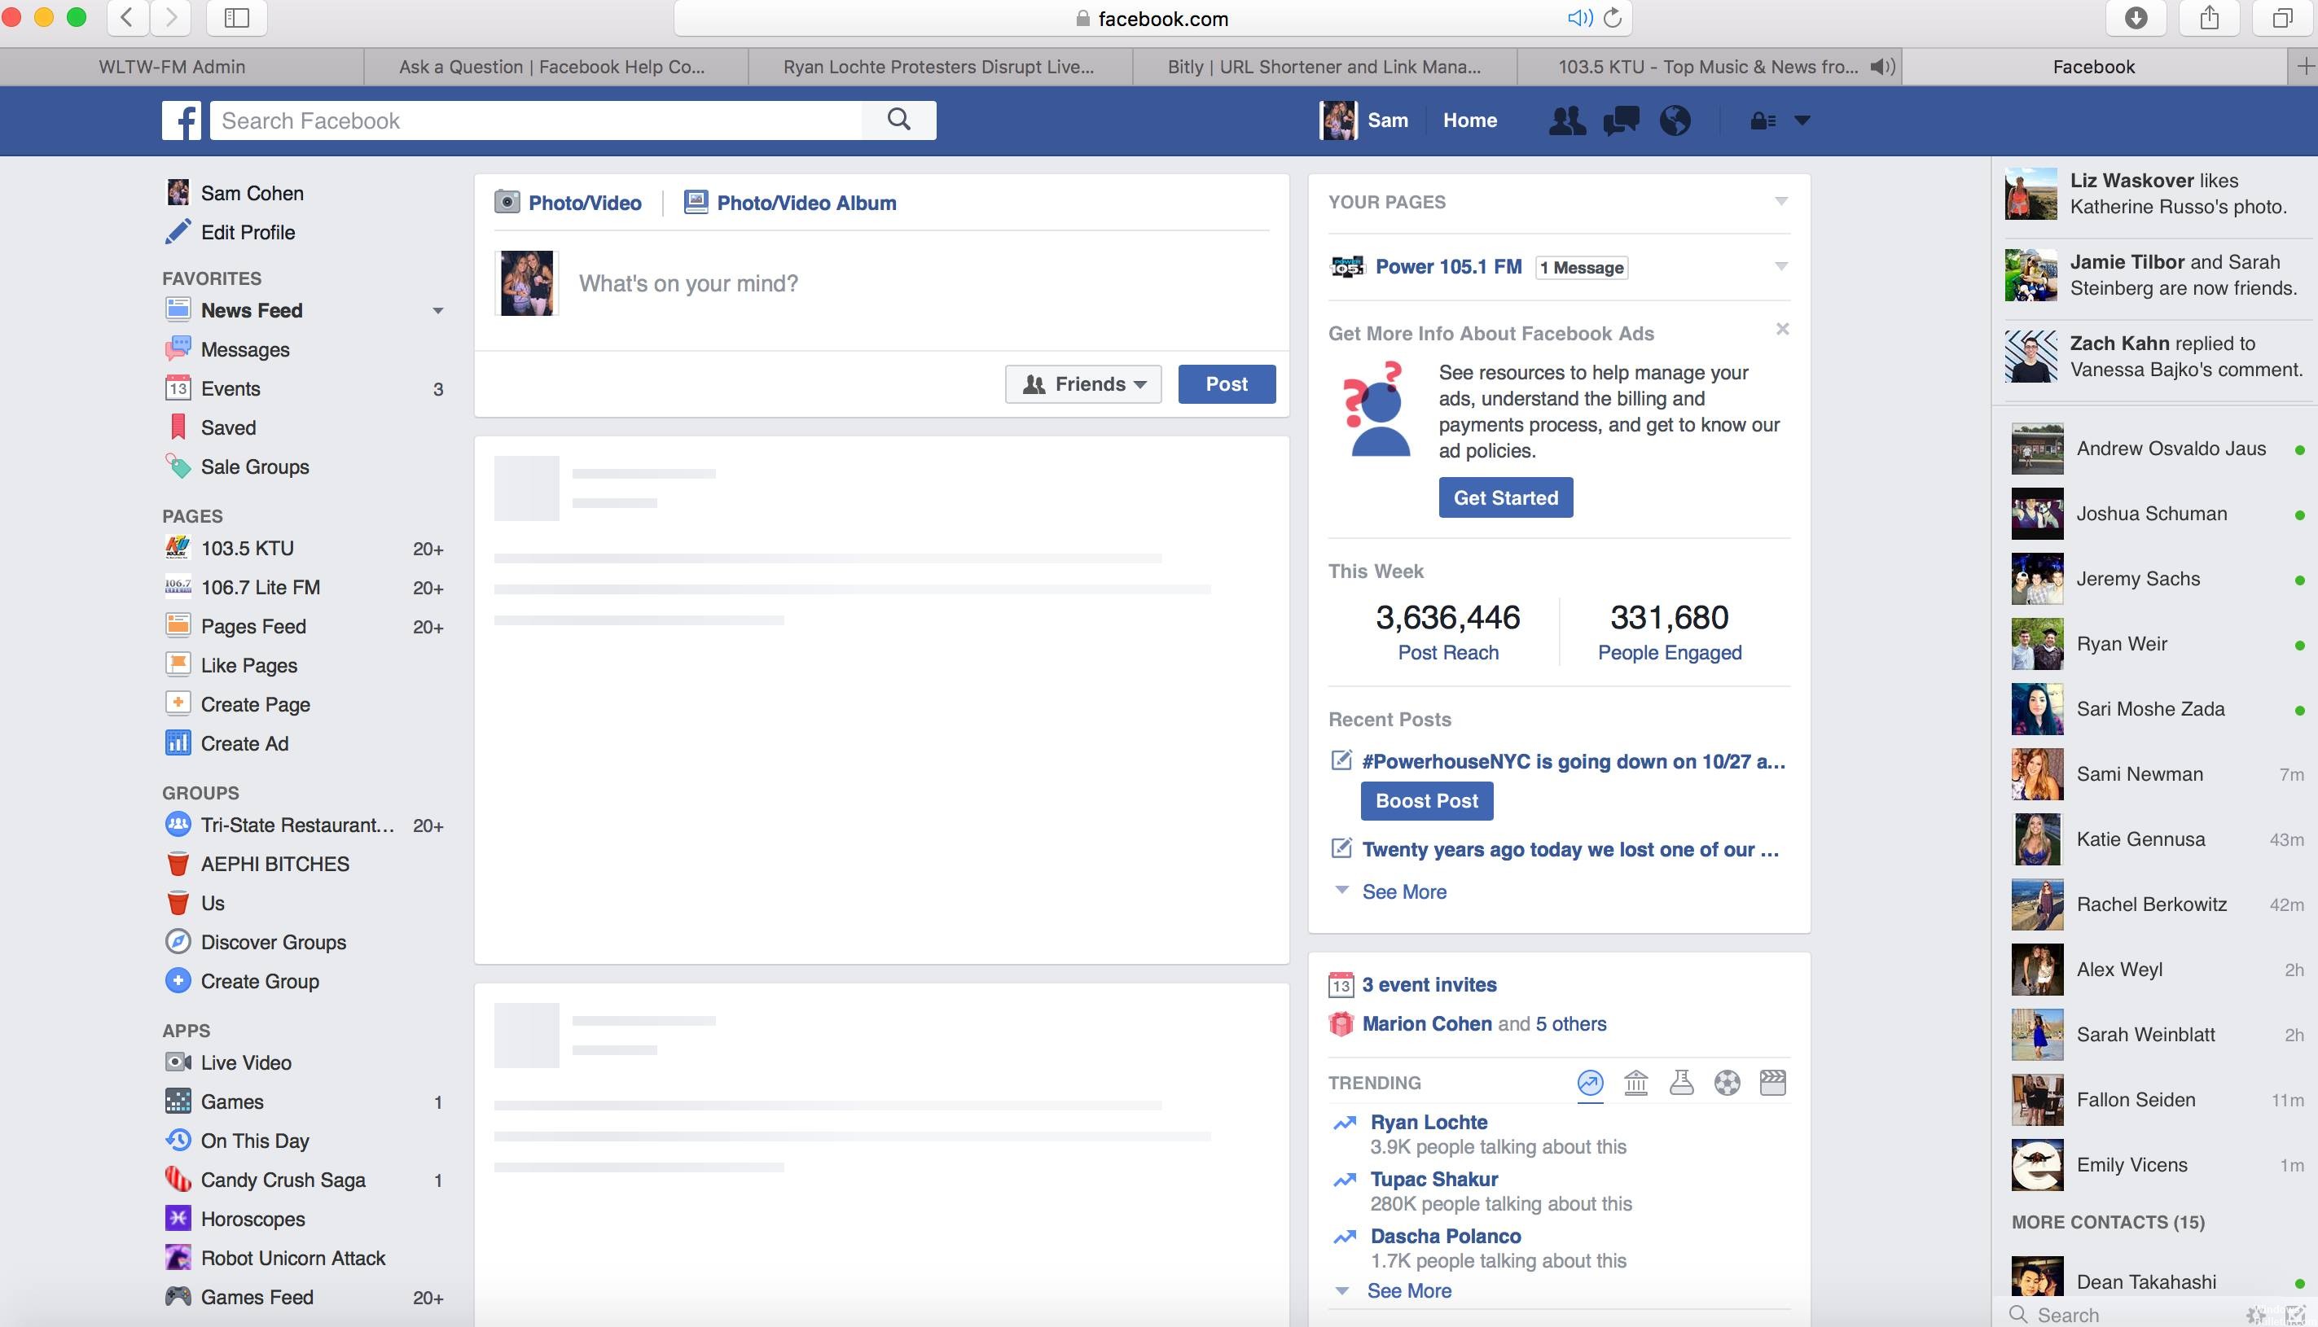Image resolution: width=2318 pixels, height=1327 pixels.
Task: Open the Photo/Video upload option
Action: coord(568,203)
